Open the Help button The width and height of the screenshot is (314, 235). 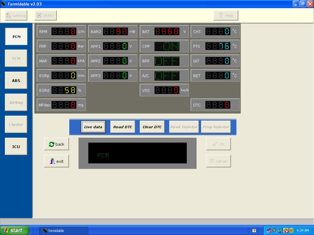pos(226,16)
